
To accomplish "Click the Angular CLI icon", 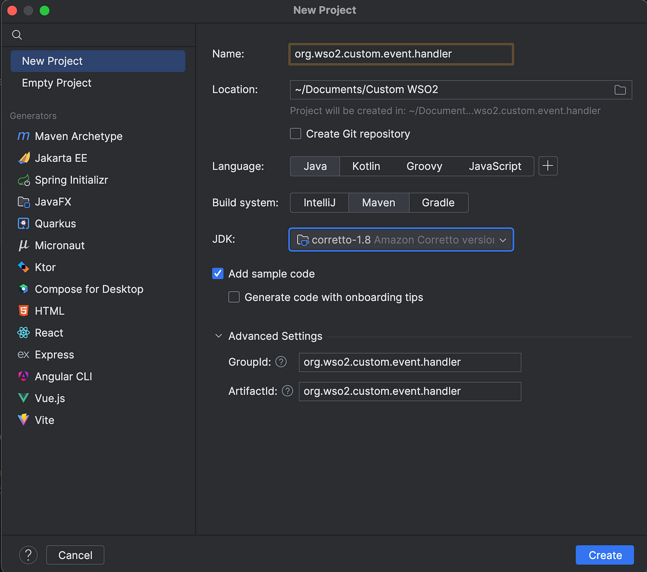I will pos(24,376).
